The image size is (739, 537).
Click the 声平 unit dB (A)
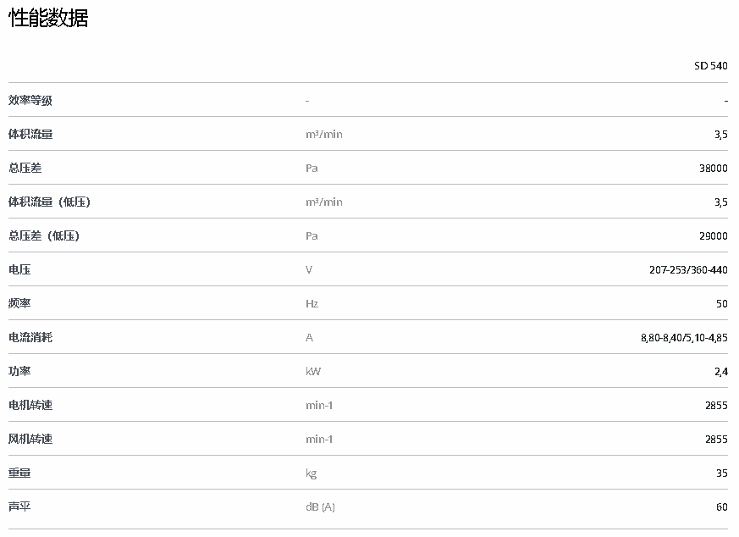click(x=320, y=507)
